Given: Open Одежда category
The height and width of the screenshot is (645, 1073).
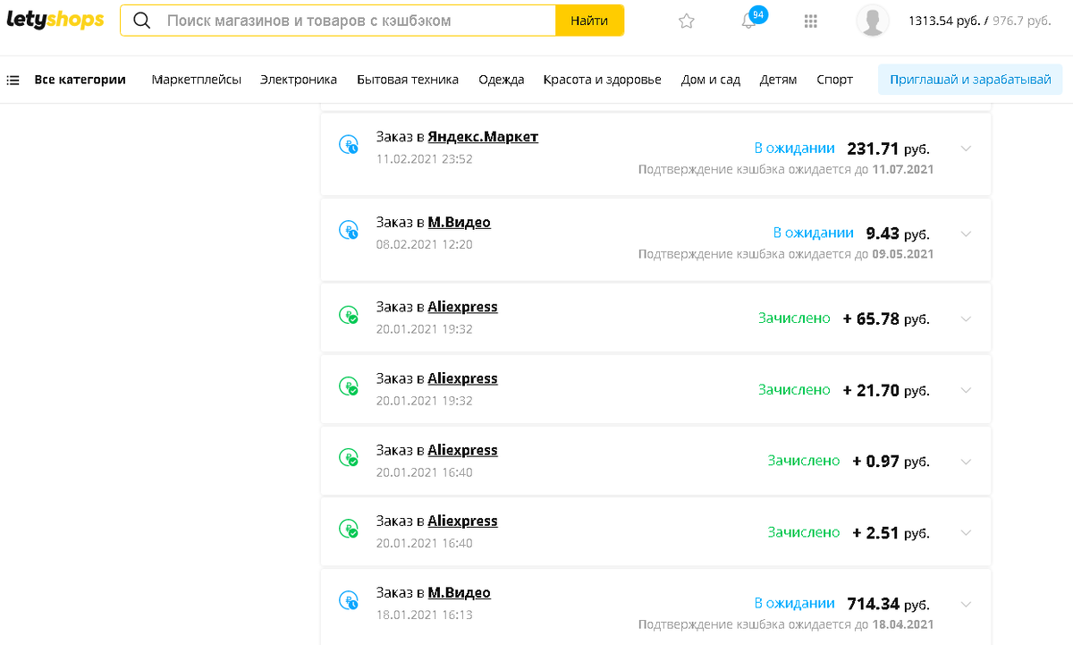Looking at the screenshot, I should coord(502,80).
